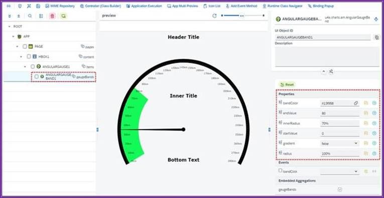Click into the Description text area
Screen dimensions: 384x198
(x=327, y=57)
